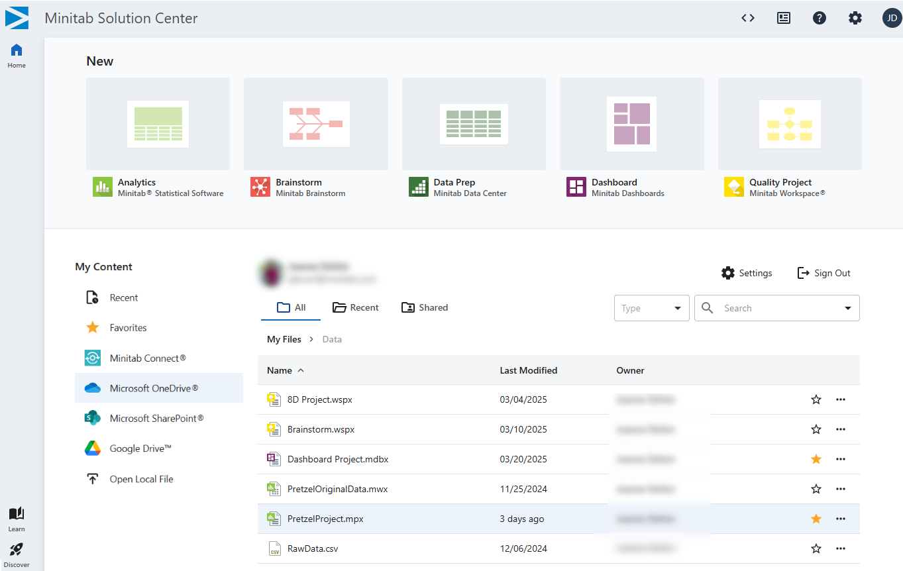Open the Search box dropdown arrow

(x=848, y=308)
